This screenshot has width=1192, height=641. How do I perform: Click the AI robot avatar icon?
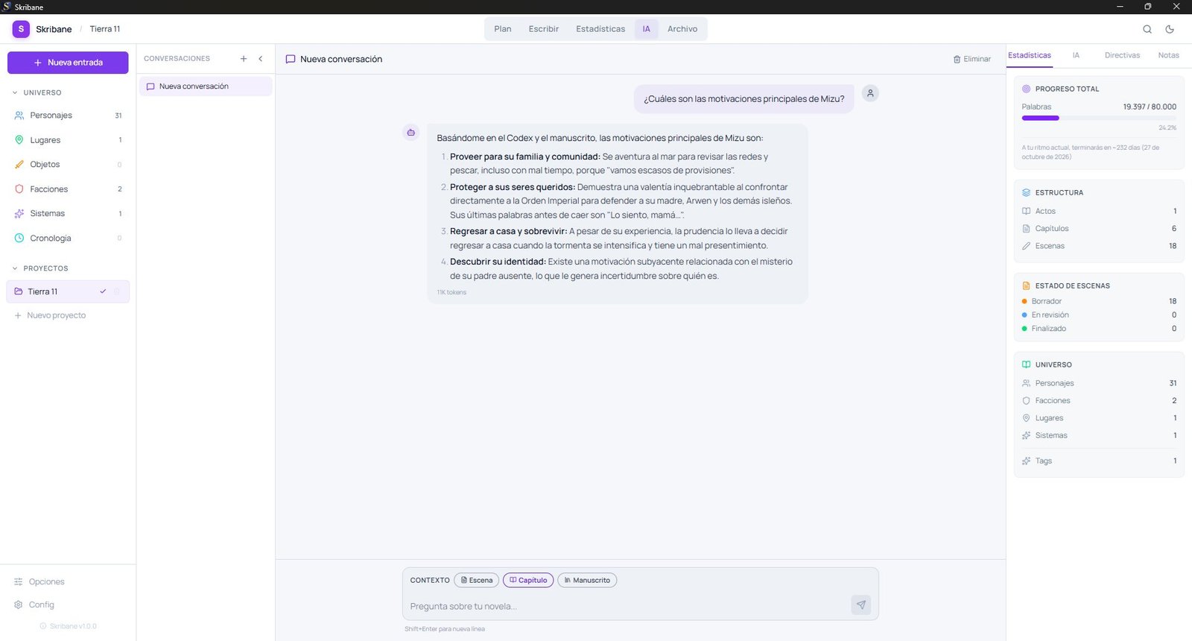(x=410, y=132)
